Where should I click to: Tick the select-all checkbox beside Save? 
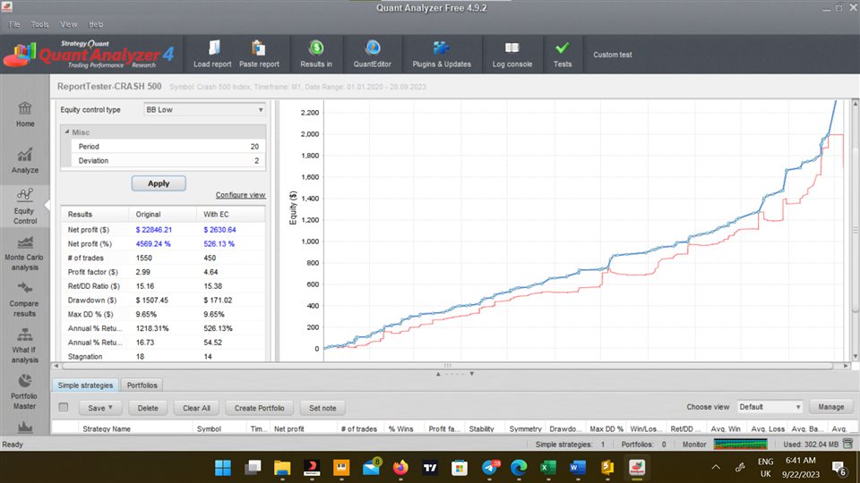pos(64,408)
